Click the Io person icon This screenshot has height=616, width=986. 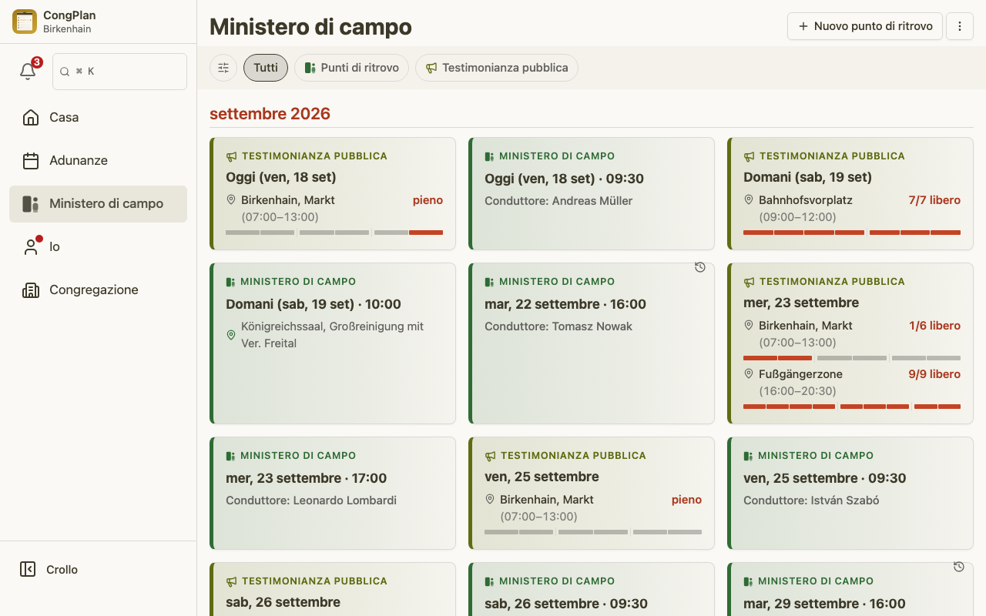click(x=31, y=247)
